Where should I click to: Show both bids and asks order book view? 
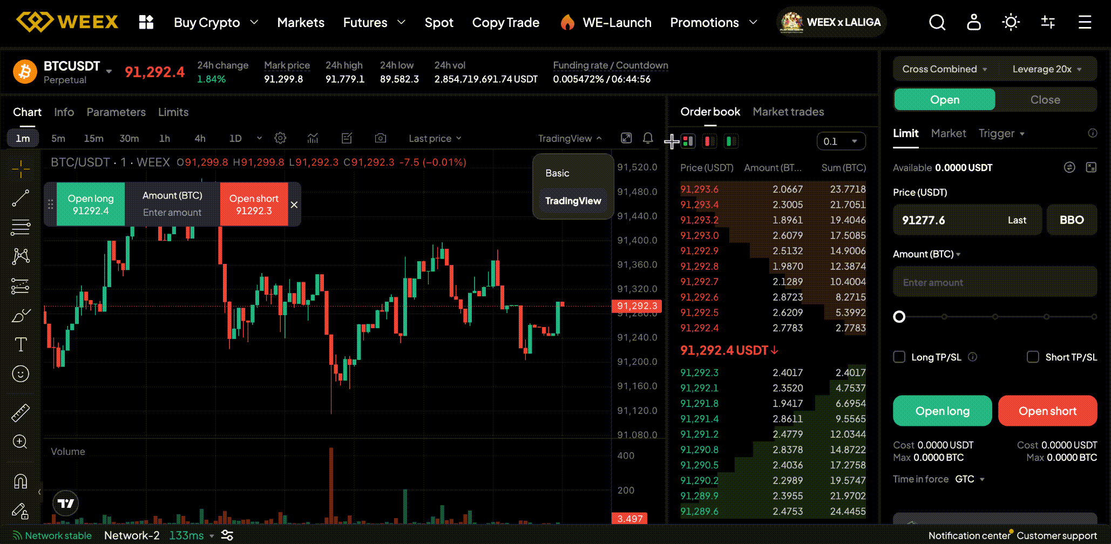click(688, 141)
